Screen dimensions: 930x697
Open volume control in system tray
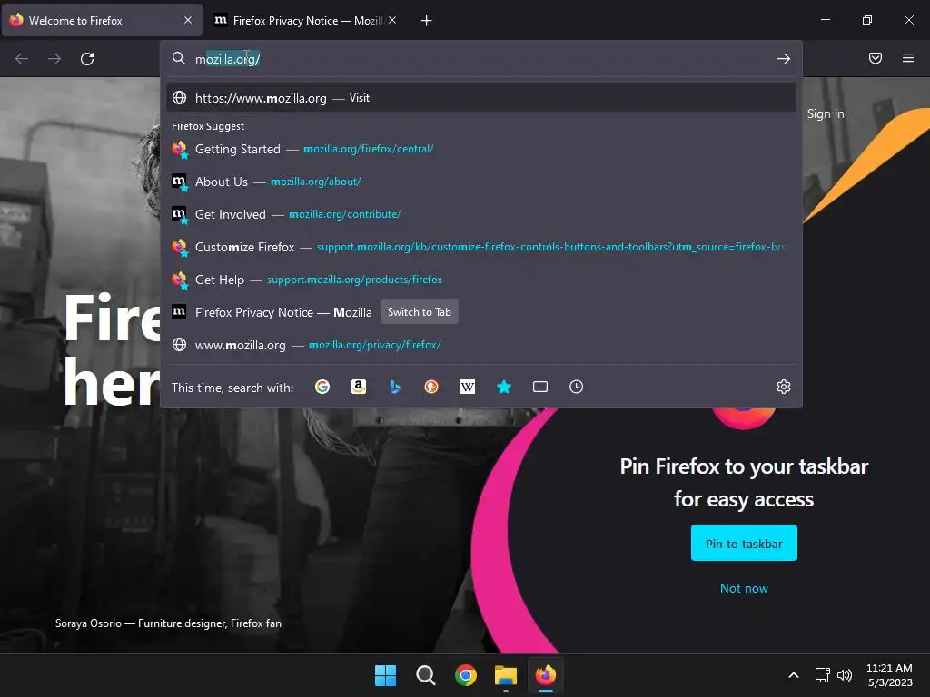pos(845,675)
